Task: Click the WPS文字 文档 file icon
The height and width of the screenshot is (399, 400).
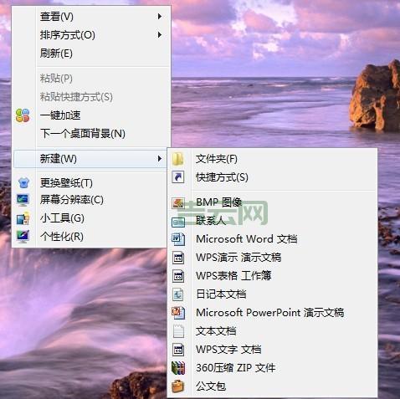Action: tap(178, 350)
